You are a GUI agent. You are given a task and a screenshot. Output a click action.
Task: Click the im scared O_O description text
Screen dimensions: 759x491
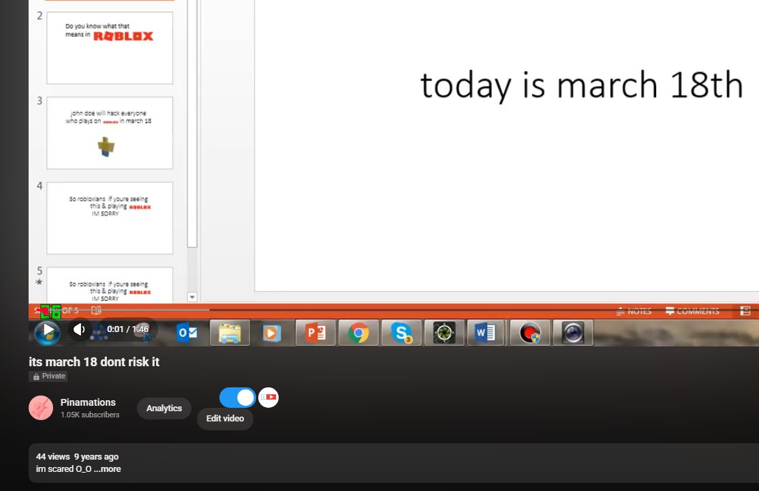point(63,468)
